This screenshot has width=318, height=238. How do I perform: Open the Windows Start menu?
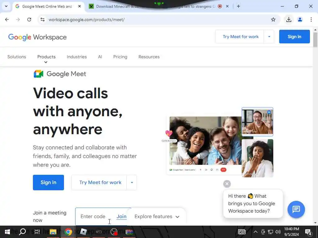[x=7, y=232]
